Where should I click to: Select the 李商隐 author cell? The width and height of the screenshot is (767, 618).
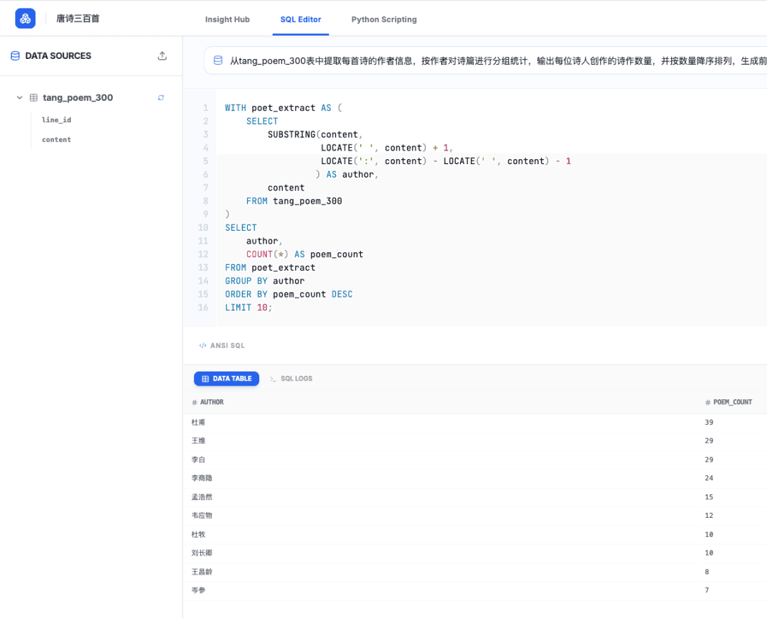click(202, 478)
